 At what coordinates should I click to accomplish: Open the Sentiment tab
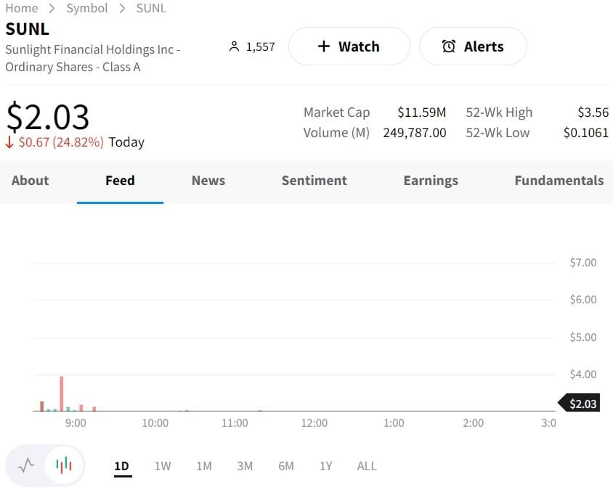click(x=314, y=181)
